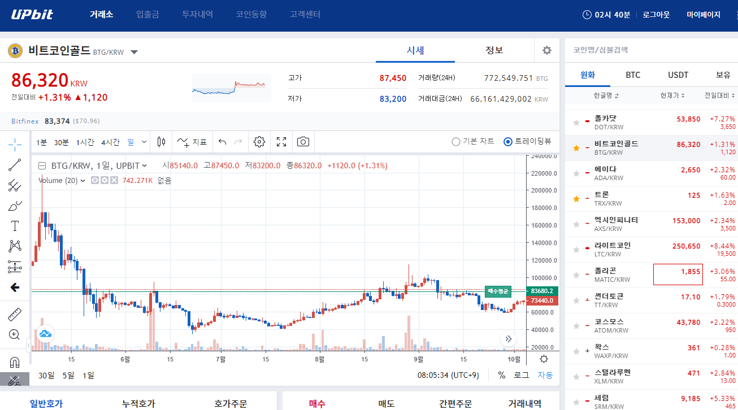Show the 5일 date range

[68, 375]
